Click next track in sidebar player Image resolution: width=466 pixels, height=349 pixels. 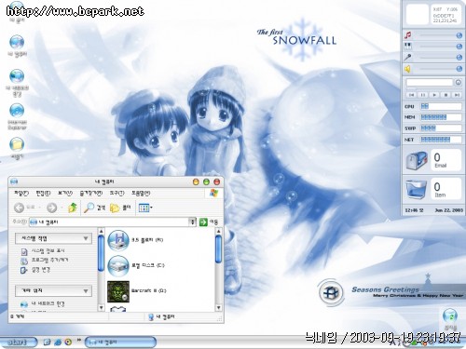457,95
